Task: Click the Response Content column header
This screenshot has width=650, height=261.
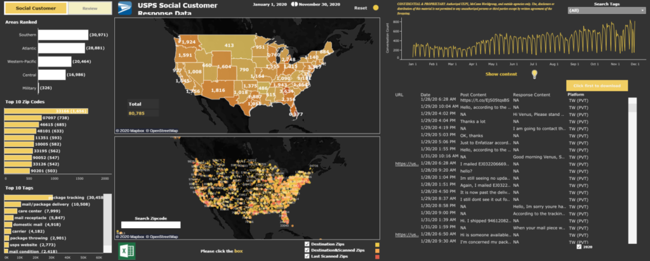Action: click(532, 95)
